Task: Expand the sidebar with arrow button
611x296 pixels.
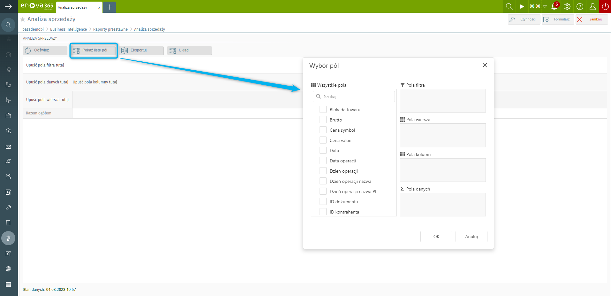Action: tap(8, 6)
